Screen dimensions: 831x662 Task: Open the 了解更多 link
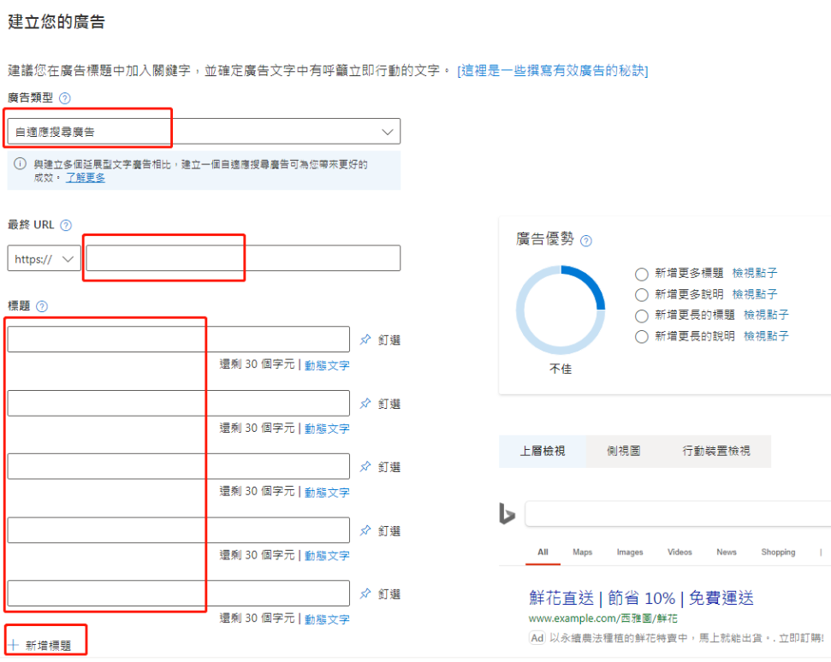(x=86, y=176)
